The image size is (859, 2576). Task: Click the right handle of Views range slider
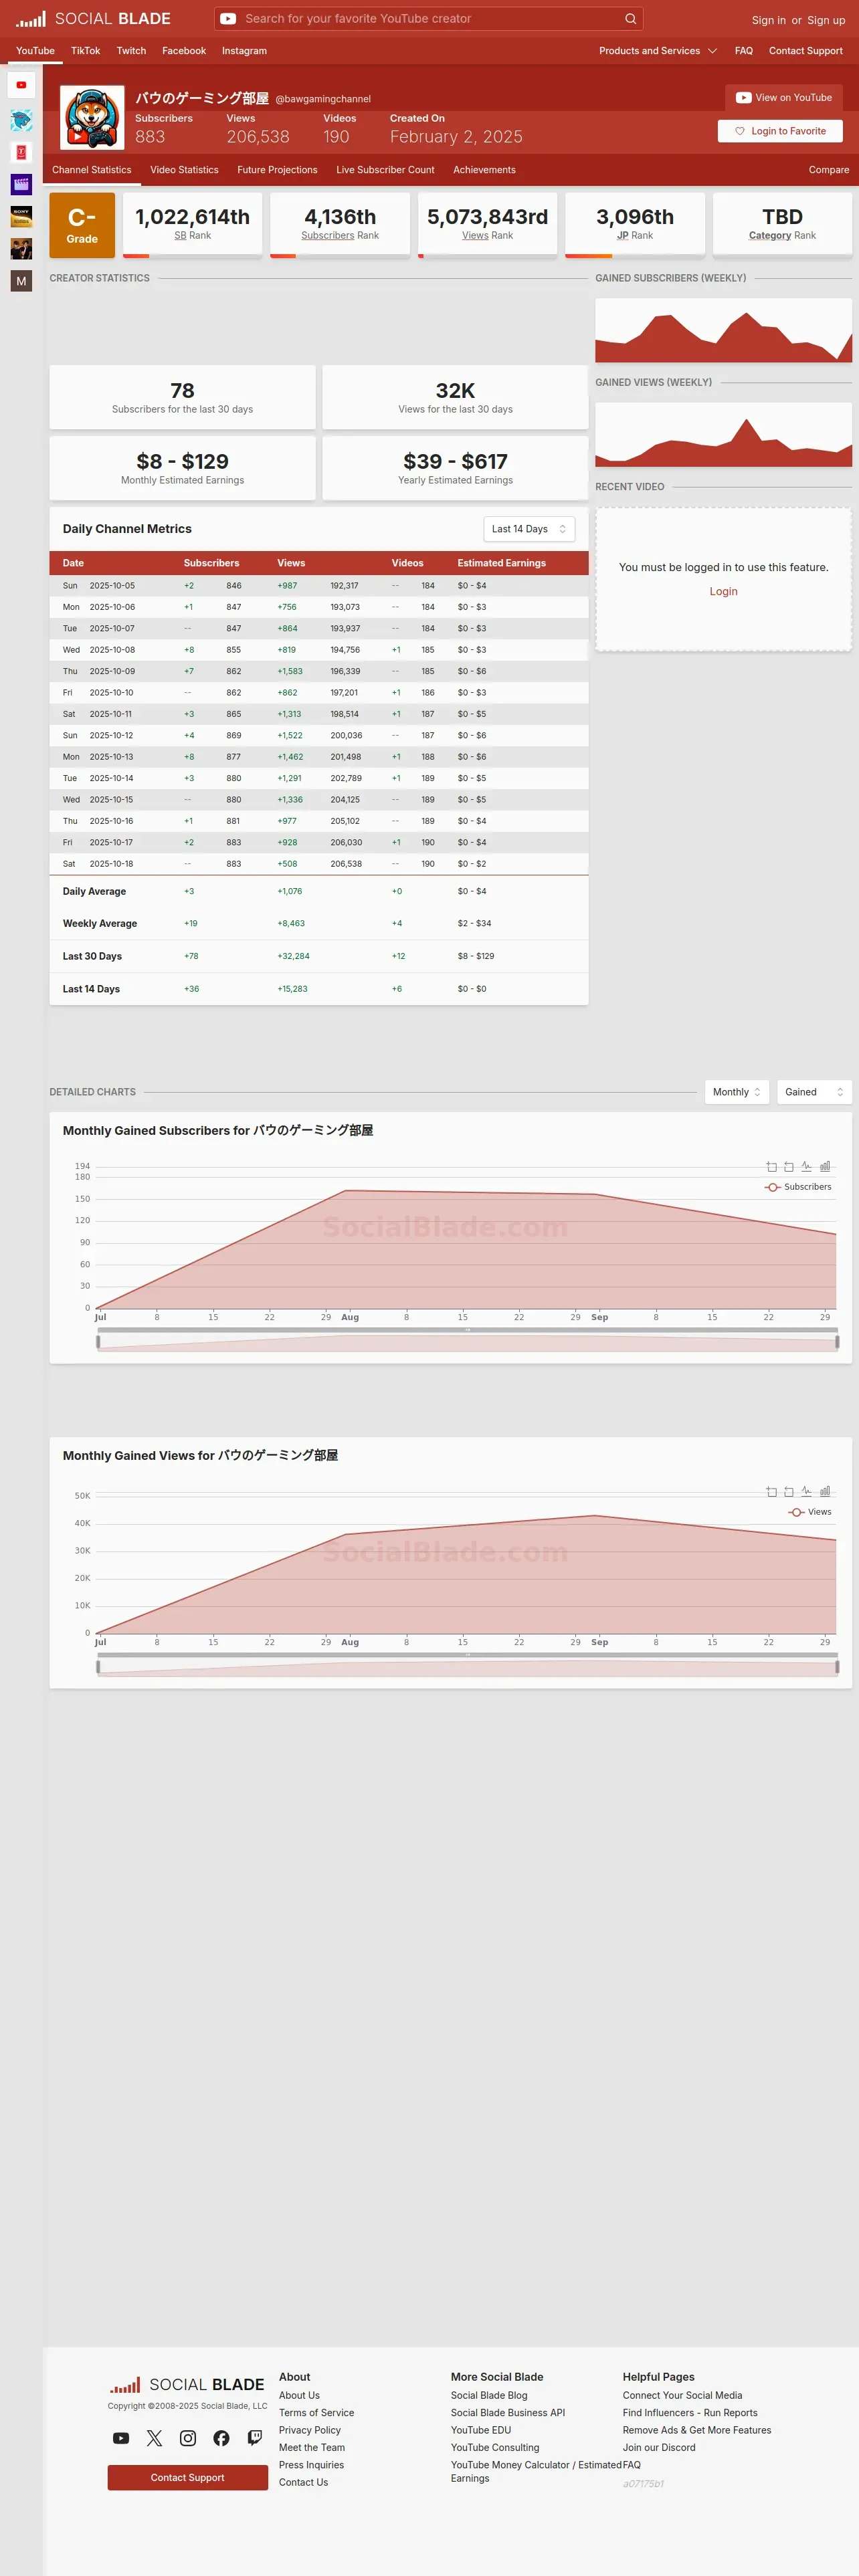[x=837, y=1667]
